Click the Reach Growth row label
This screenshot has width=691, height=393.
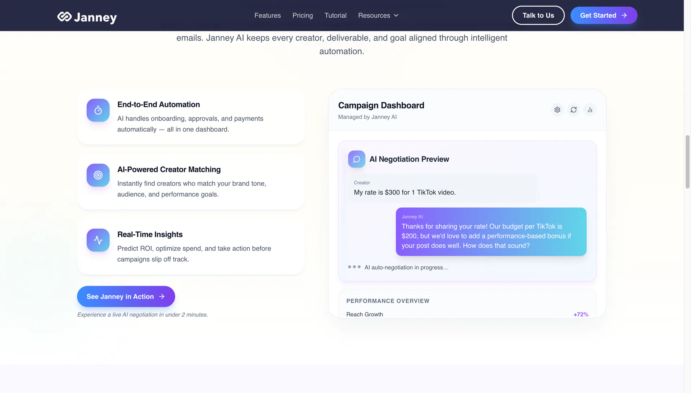(x=365, y=314)
